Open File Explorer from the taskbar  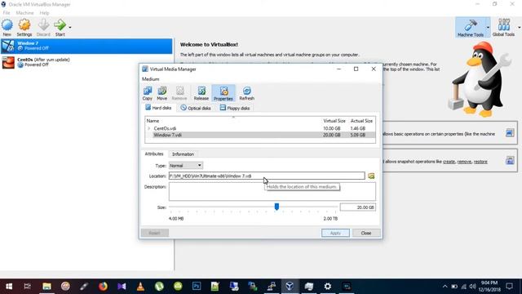tap(46, 287)
